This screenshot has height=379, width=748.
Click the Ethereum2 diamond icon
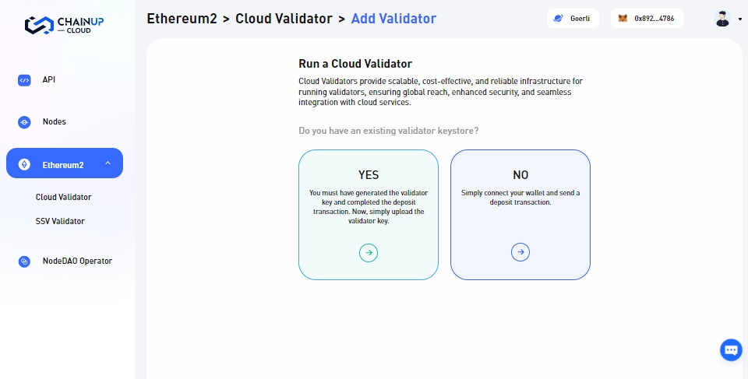click(x=24, y=164)
